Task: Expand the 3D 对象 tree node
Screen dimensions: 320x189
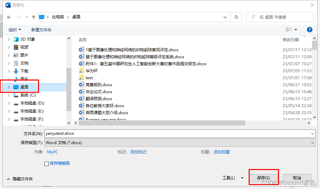Action: [x=9, y=39]
